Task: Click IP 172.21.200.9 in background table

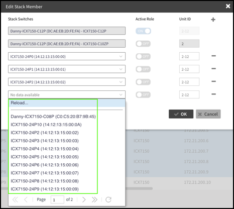Action: point(196,172)
